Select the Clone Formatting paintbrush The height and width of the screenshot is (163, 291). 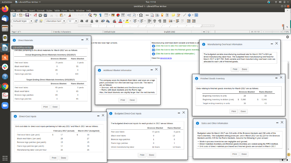click(x=70, y=15)
